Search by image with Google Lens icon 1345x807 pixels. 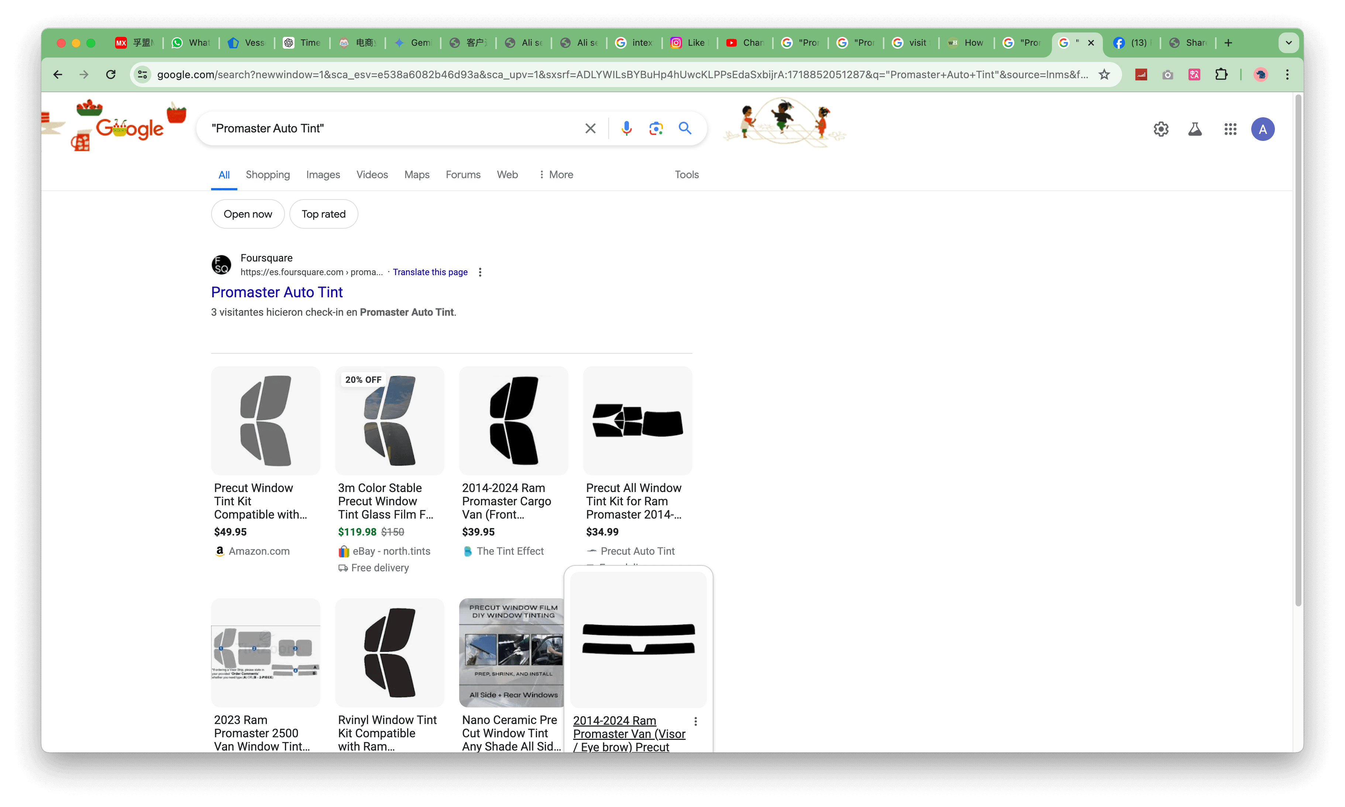[x=656, y=128]
